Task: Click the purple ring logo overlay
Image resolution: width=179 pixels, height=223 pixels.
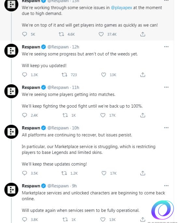Action: 162,210
